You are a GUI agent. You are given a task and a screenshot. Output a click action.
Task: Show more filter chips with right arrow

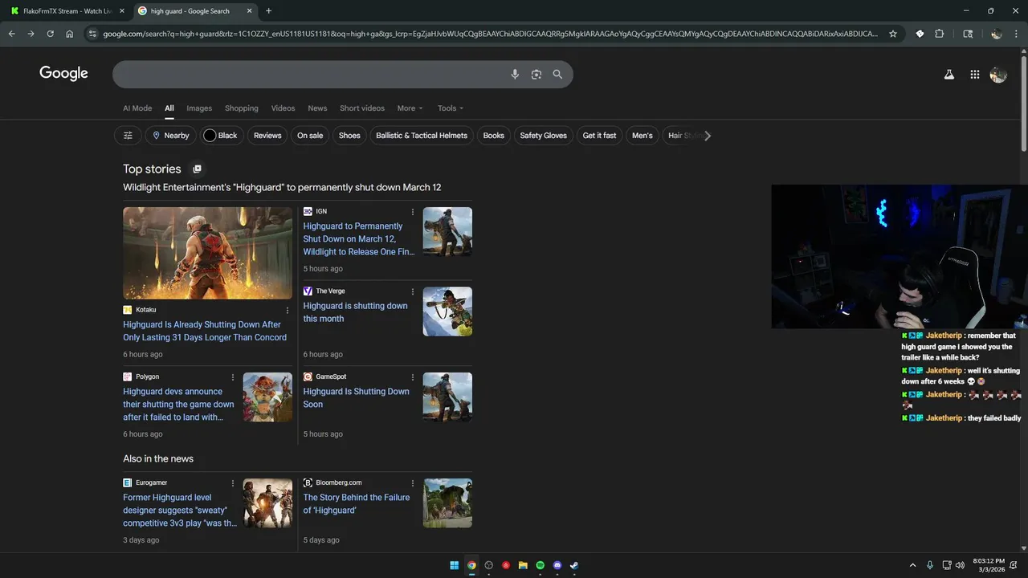click(708, 136)
